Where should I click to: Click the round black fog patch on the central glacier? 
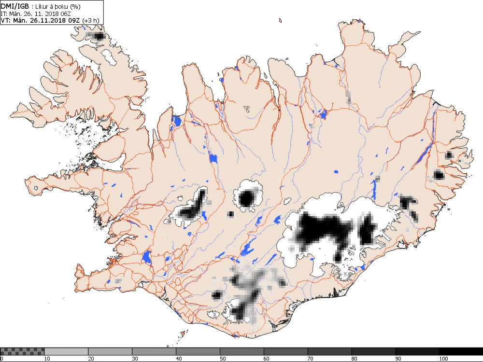(247, 198)
